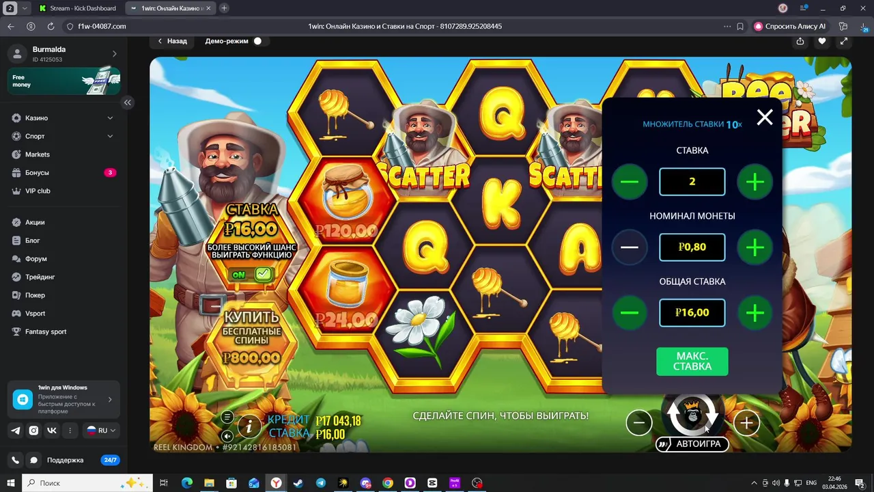This screenshot has height=492, width=874.
Task: Show more social links three-dots icon
Action: [x=70, y=430]
